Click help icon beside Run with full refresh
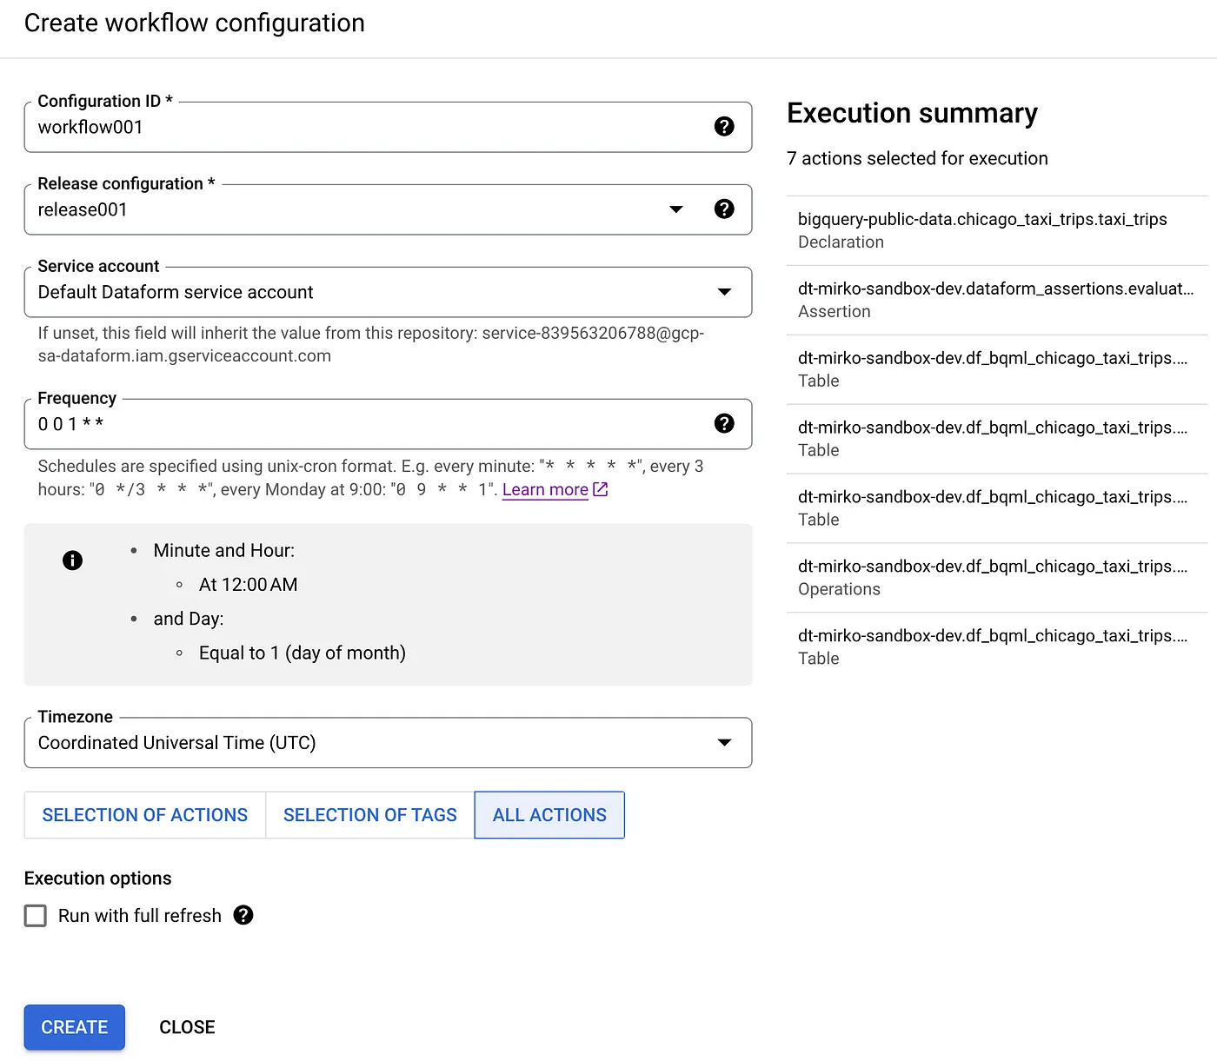Viewport: 1217px width, 1061px height. [243, 915]
